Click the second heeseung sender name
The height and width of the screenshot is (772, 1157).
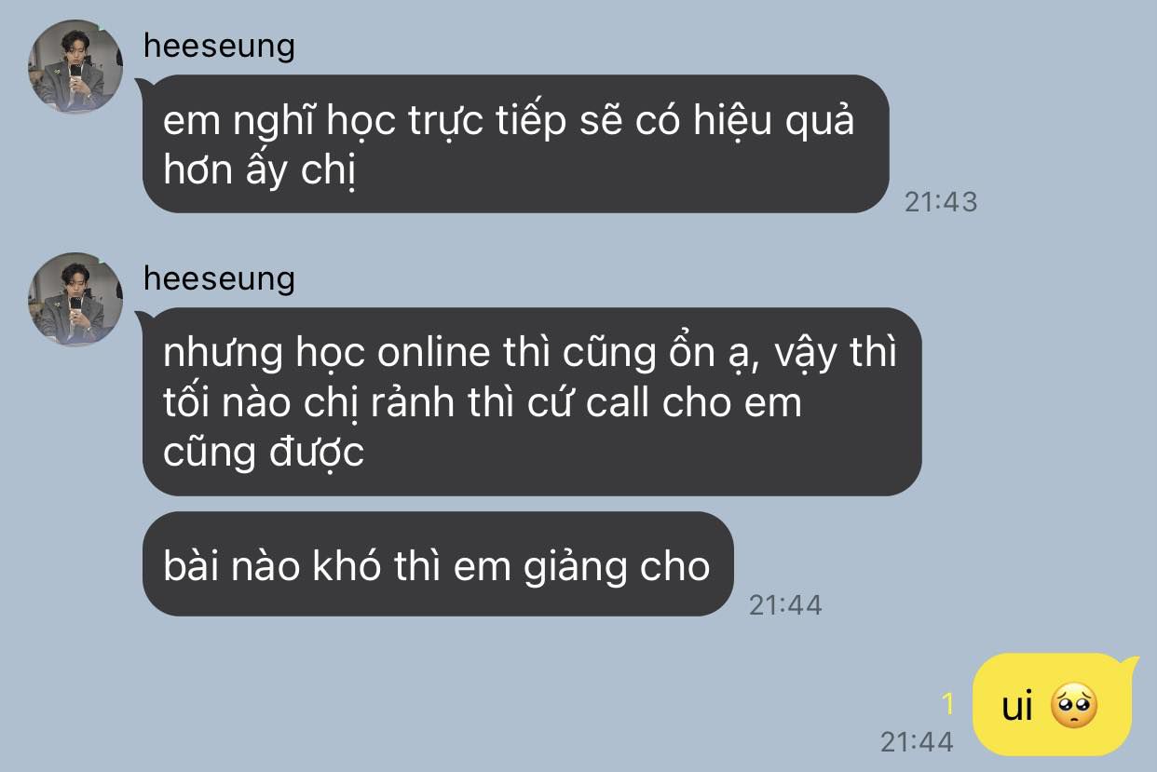coord(219,278)
